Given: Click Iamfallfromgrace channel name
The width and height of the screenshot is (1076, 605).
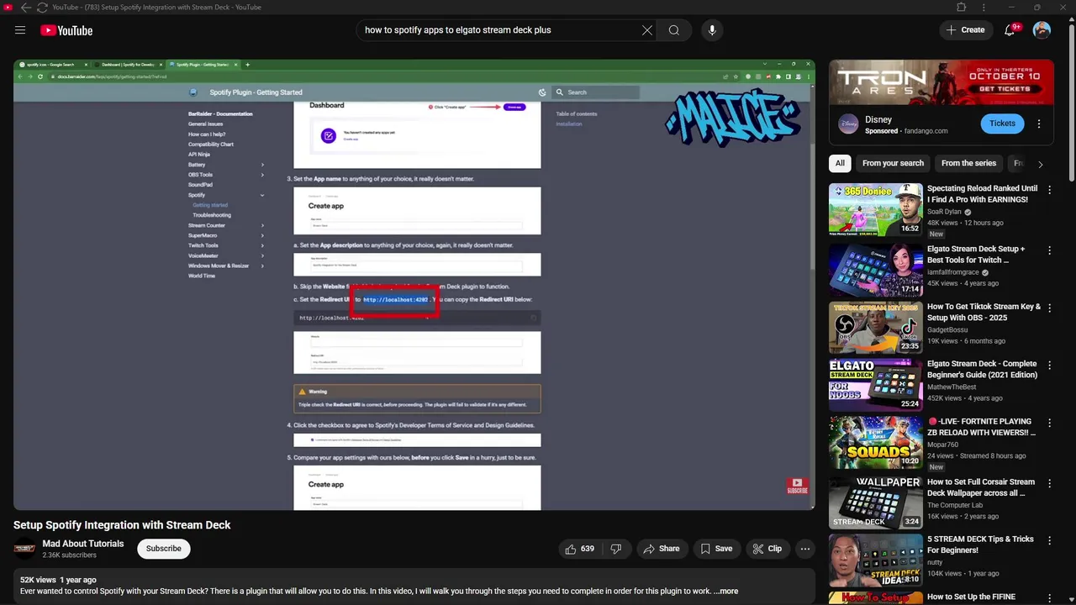Looking at the screenshot, I should (x=954, y=272).
